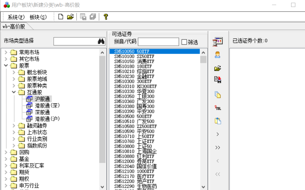Click the market tree scroll up arrow
This screenshot has height=190, width=305.
click(x=102, y=52)
